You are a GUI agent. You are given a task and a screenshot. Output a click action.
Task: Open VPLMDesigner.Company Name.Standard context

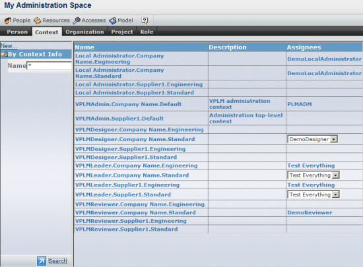point(135,139)
